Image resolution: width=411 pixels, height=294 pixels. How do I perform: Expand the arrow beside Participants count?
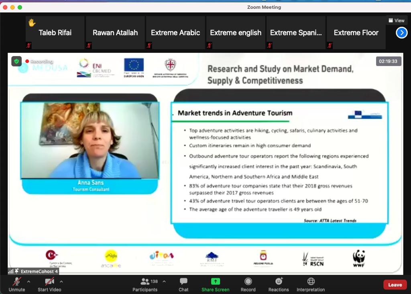point(164,282)
